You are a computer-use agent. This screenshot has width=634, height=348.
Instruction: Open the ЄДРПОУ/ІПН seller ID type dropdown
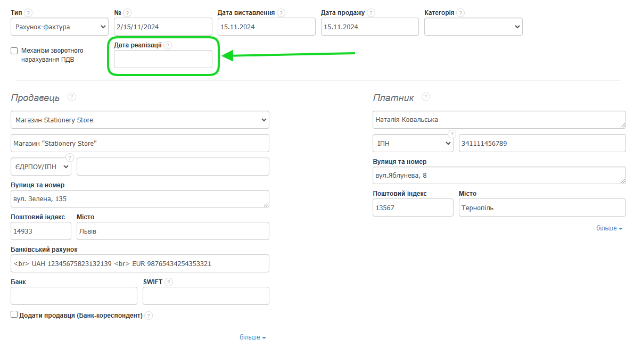[x=41, y=167]
